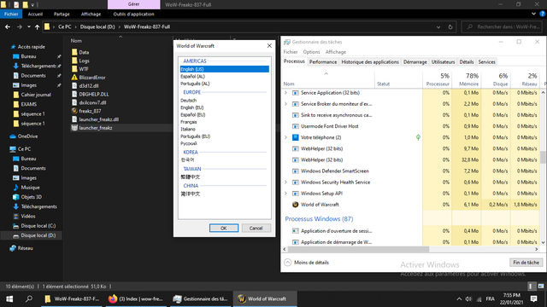Select Deutsch in the language list
Image resolution: width=547 pixels, height=307 pixels.
[188, 101]
